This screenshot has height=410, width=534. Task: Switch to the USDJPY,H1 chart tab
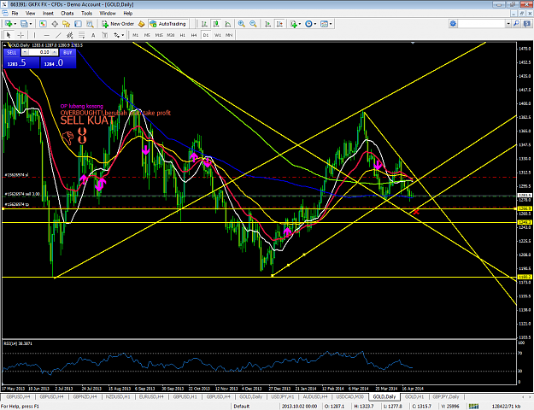coord(282,396)
